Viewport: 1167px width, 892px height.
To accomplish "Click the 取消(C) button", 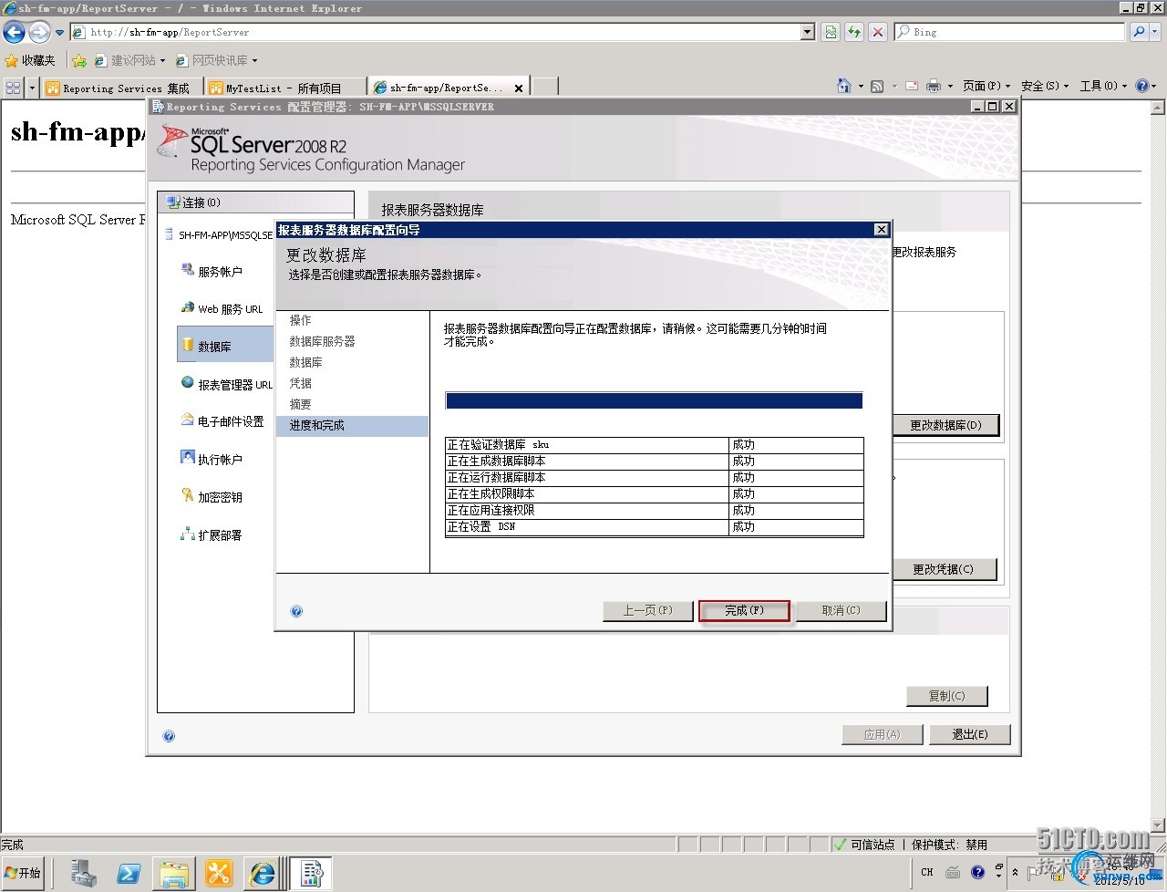I will (841, 610).
